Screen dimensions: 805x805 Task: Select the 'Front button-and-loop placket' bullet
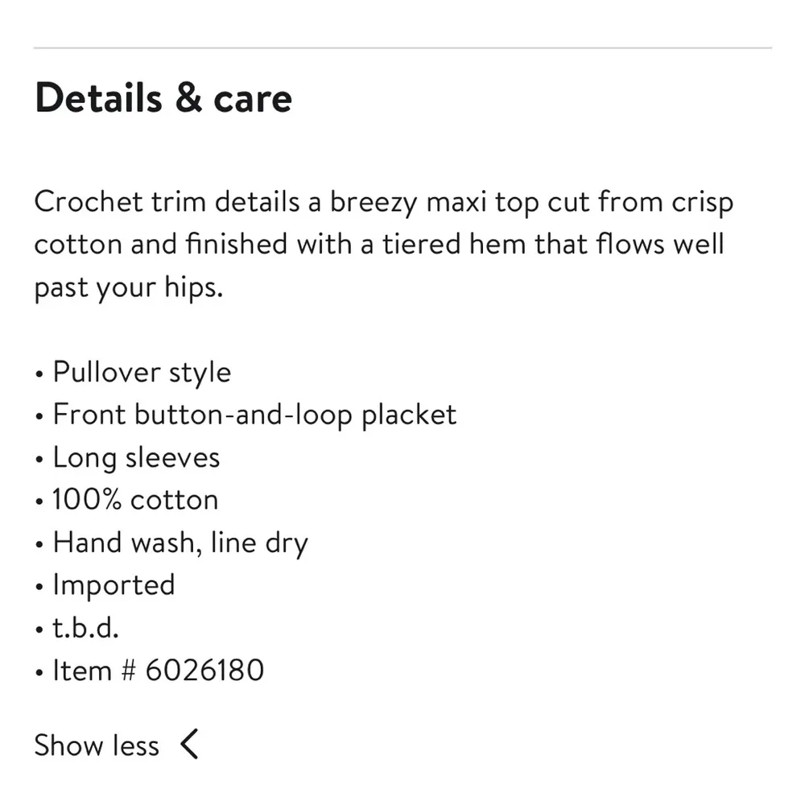[254, 415]
